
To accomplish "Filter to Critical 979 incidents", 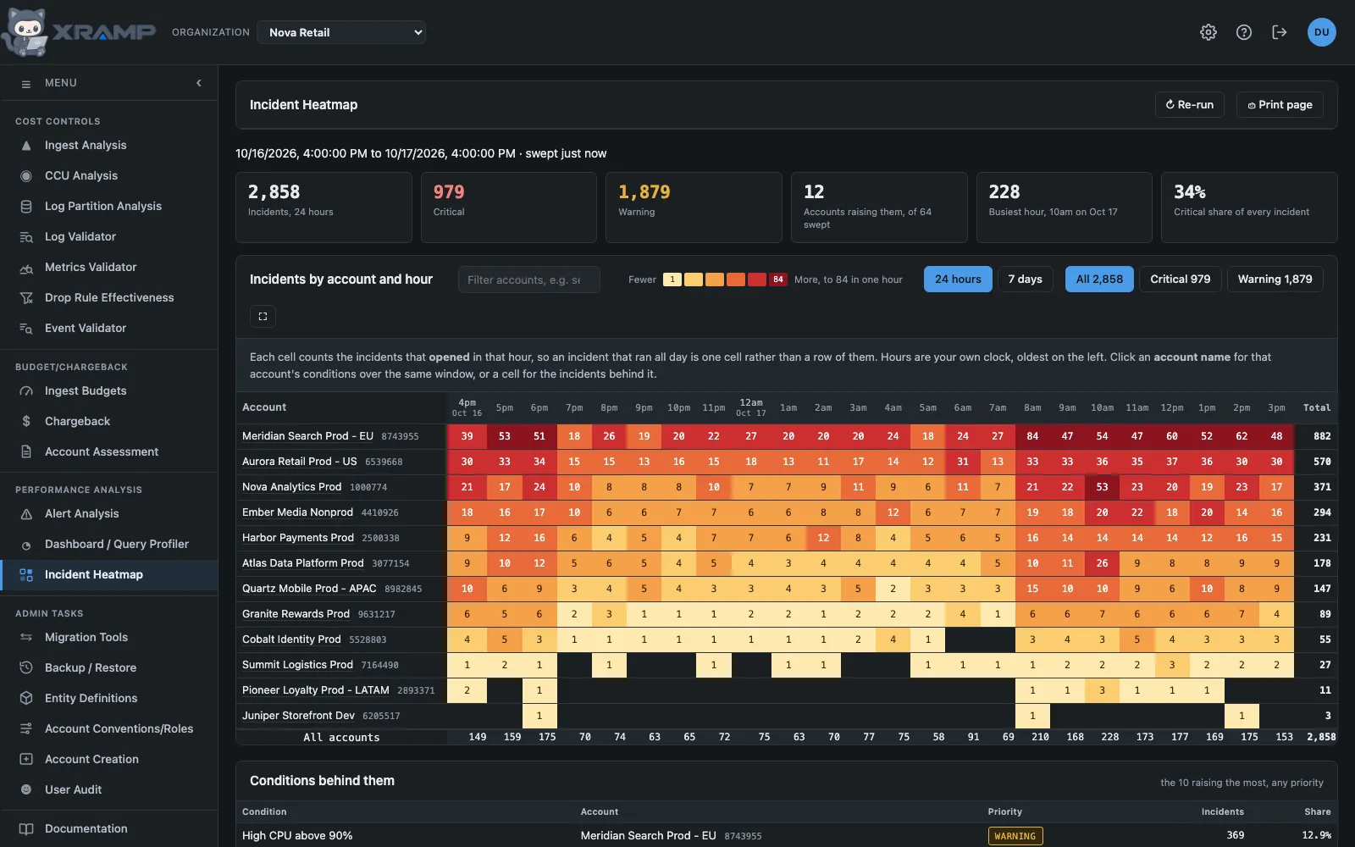I will pyautogui.click(x=1180, y=280).
